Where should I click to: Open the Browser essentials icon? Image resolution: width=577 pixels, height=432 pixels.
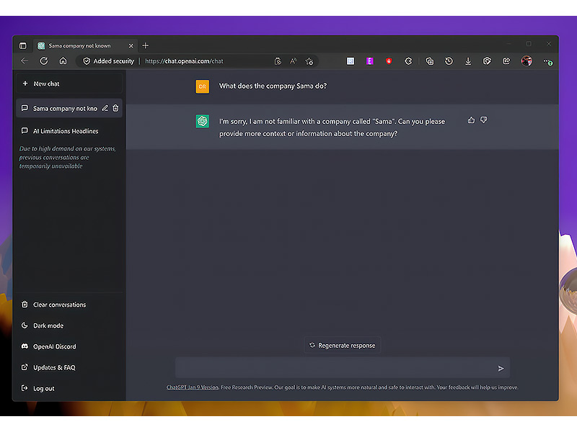click(488, 61)
